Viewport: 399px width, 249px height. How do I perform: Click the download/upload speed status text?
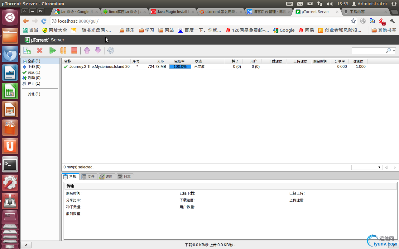pyautogui.click(x=210, y=245)
